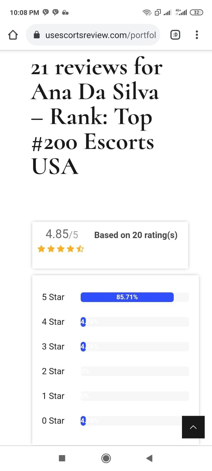The height and width of the screenshot is (471, 212).
Task: Tap the Wi-Fi status bar icon
Action: click(x=147, y=12)
